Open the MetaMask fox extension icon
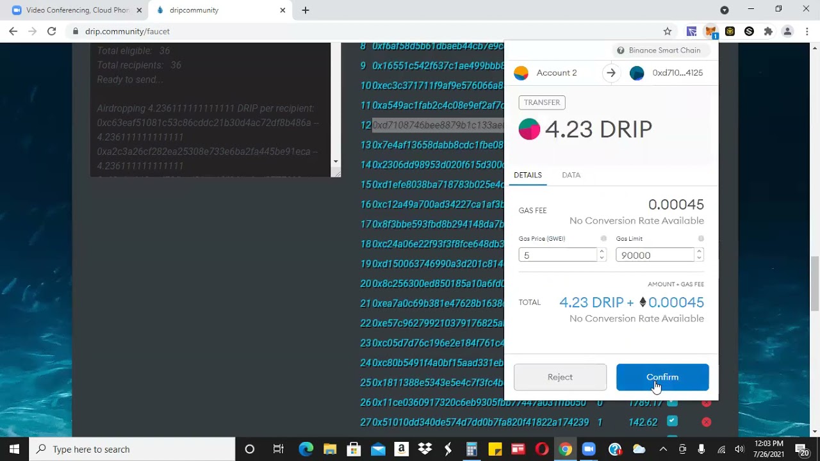 point(710,31)
